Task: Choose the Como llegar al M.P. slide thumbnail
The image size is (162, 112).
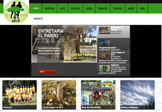Action: [105, 56]
